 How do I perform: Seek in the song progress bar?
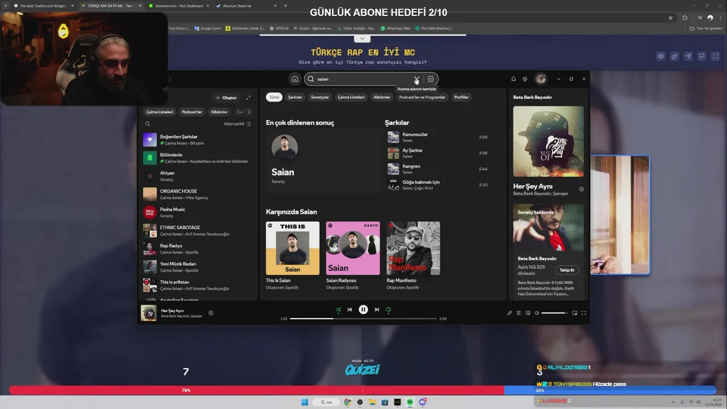[x=363, y=319]
